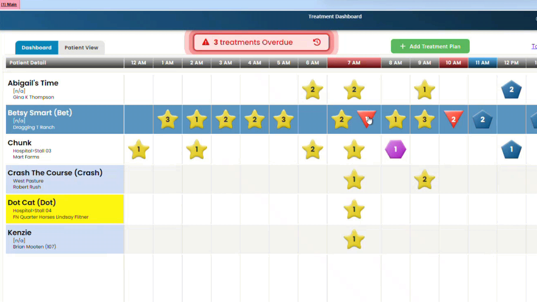Select Crash The Course (Crash) patient
The width and height of the screenshot is (537, 302).
[55, 173]
